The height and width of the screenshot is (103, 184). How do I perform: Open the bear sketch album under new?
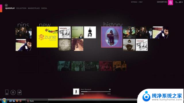coord(65,32)
